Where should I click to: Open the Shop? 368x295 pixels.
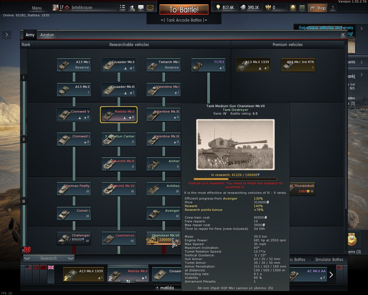pyautogui.click(x=317, y=8)
